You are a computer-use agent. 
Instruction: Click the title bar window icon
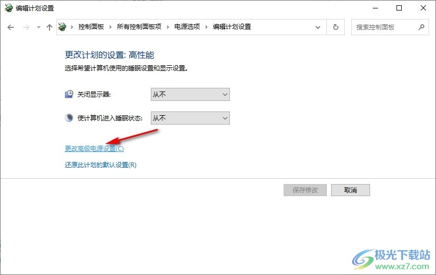(8, 8)
